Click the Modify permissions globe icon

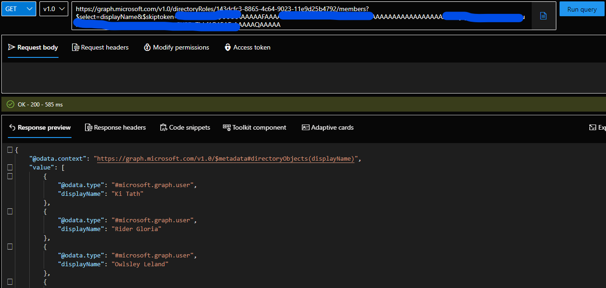click(x=147, y=47)
